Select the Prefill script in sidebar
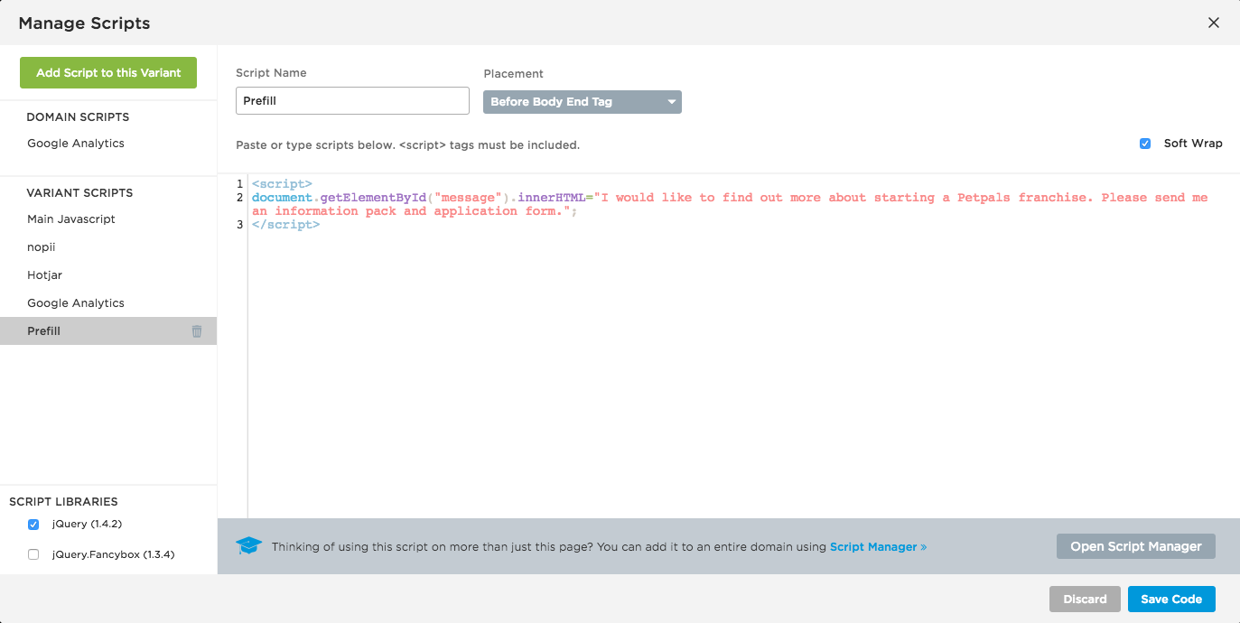This screenshot has width=1240, height=623. click(44, 331)
